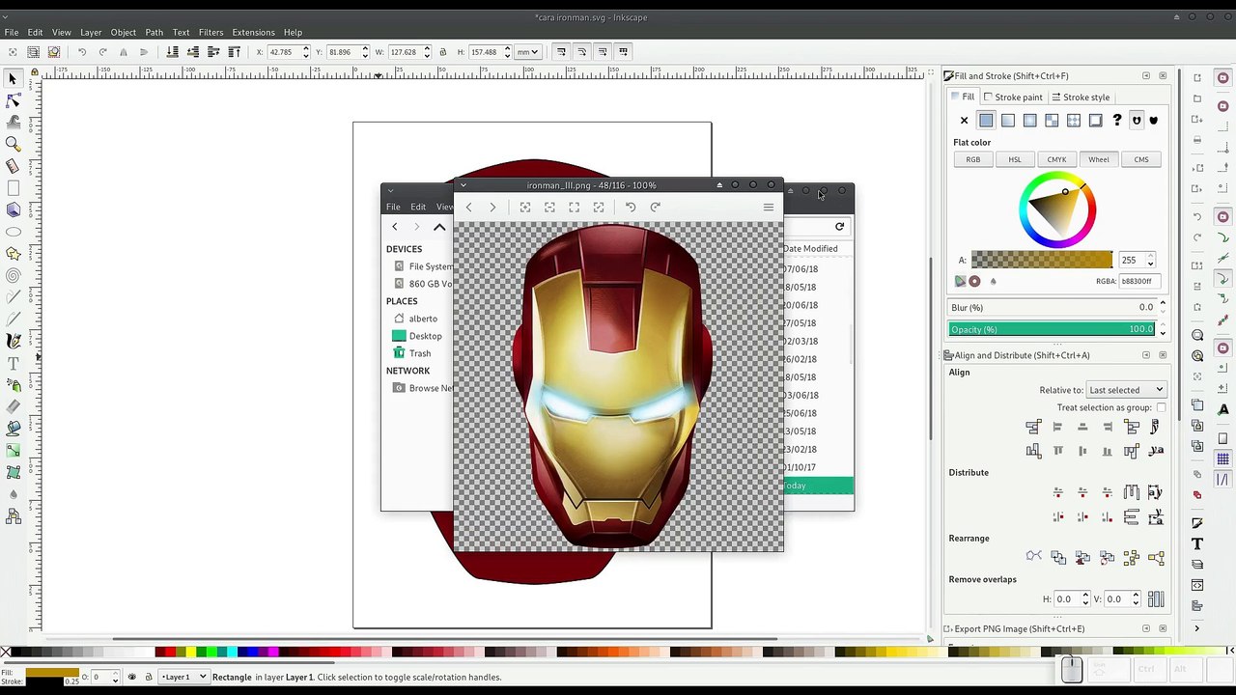Click Lower selection to bottom icon
Viewport: 1236px width, 695px height.
173,52
